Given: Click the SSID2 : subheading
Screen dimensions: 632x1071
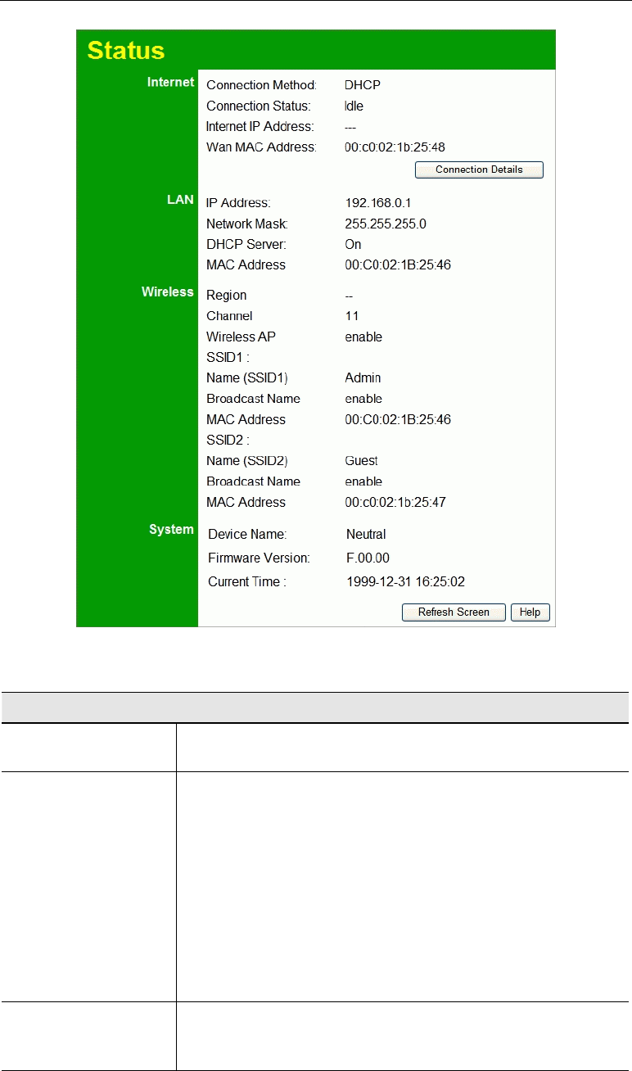Looking at the screenshot, I should (228, 440).
